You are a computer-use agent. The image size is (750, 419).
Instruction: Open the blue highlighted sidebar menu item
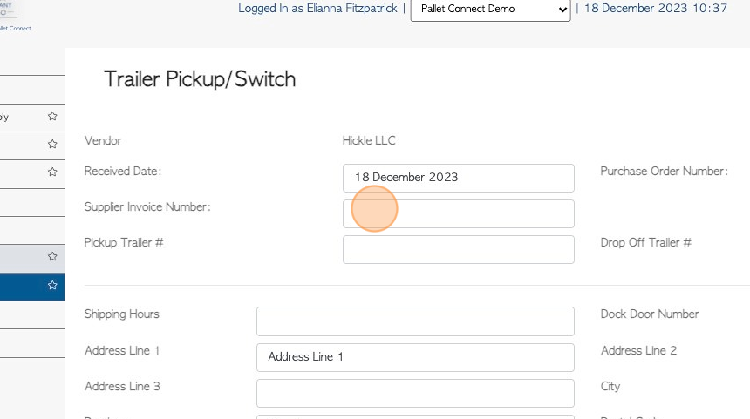pos(32,287)
